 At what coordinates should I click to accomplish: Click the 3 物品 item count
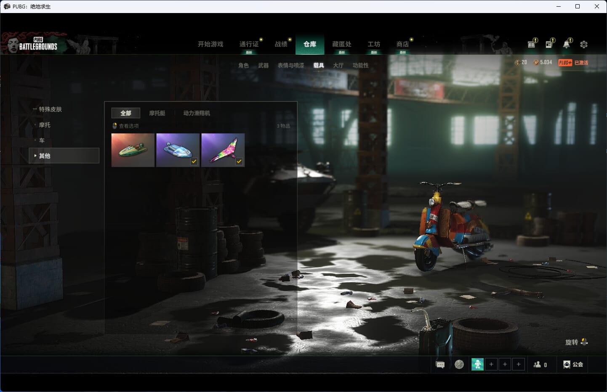pyautogui.click(x=283, y=126)
